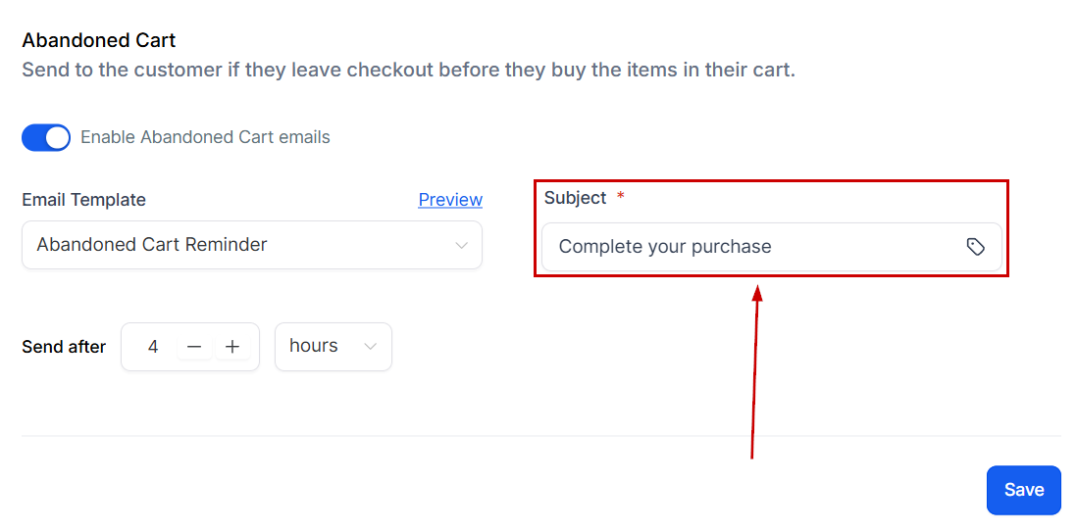
Task: Click the abandoned cart description text
Action: 408,71
